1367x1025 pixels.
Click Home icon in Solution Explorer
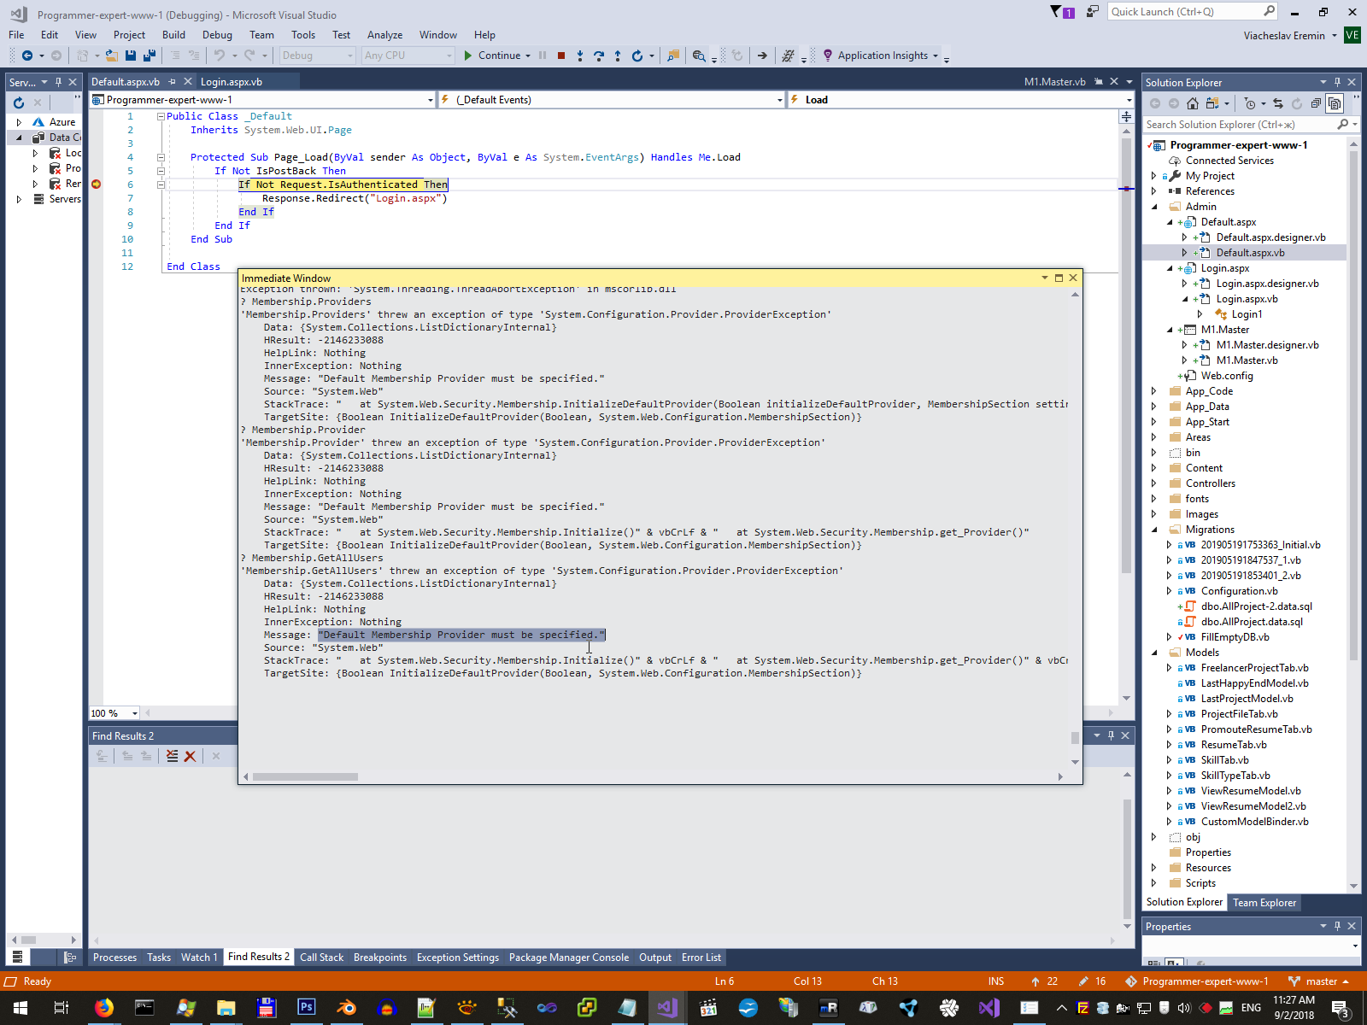click(1193, 103)
